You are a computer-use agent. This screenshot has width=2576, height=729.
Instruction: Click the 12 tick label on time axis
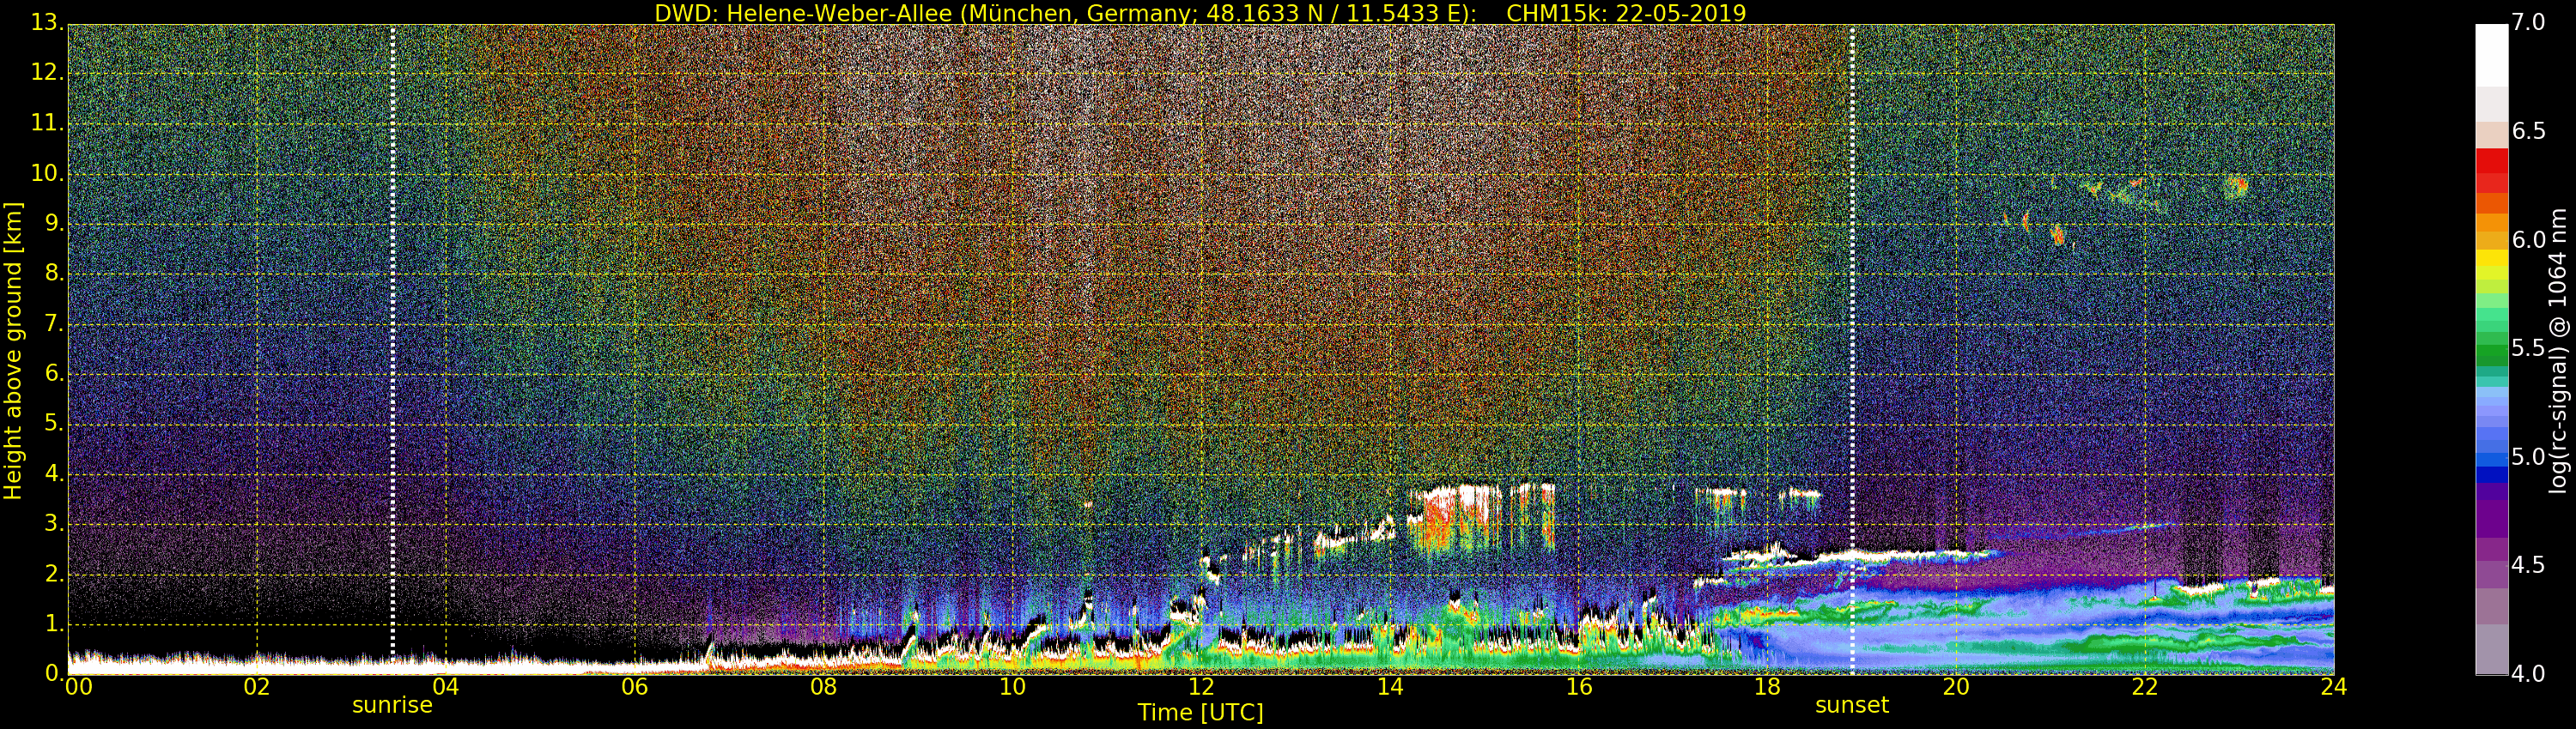click(1200, 687)
